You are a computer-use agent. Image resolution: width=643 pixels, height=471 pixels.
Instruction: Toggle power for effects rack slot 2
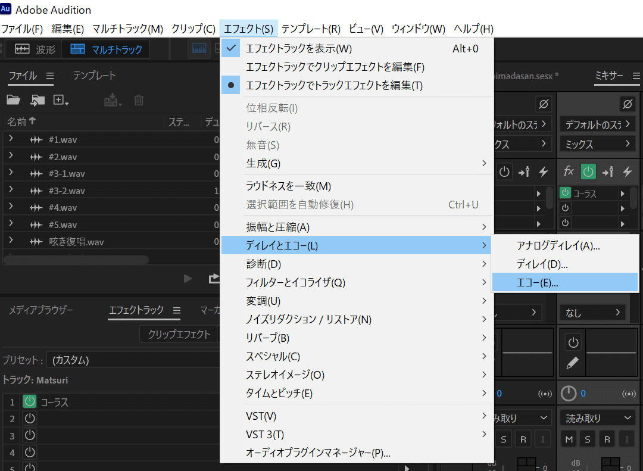pos(30,419)
